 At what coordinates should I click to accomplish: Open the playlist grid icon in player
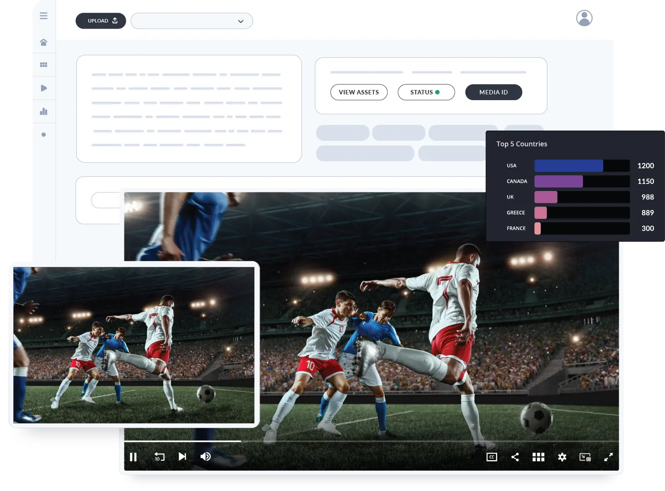pos(538,457)
